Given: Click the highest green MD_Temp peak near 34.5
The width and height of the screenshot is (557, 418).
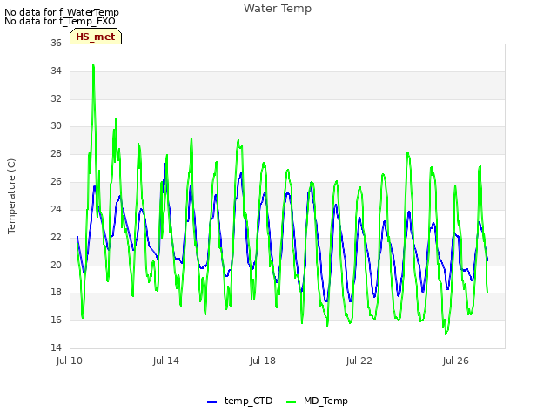Looking at the screenshot, I should [93, 65].
